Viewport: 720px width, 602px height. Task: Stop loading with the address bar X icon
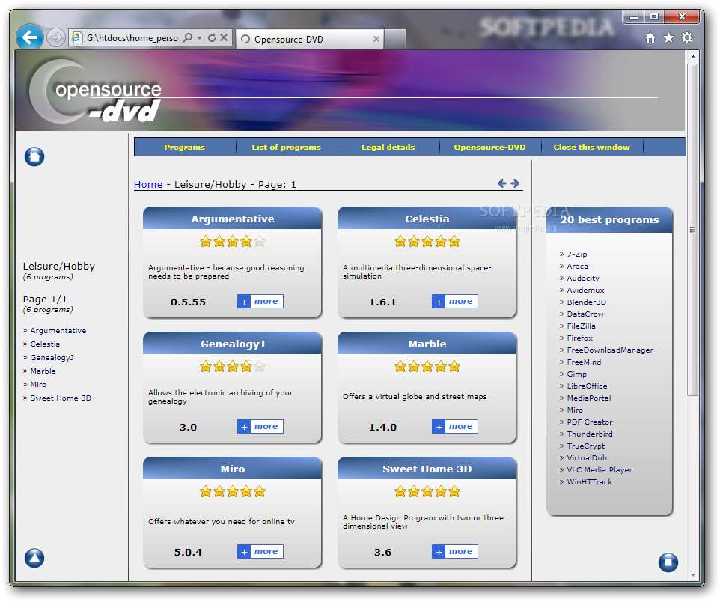tap(224, 37)
